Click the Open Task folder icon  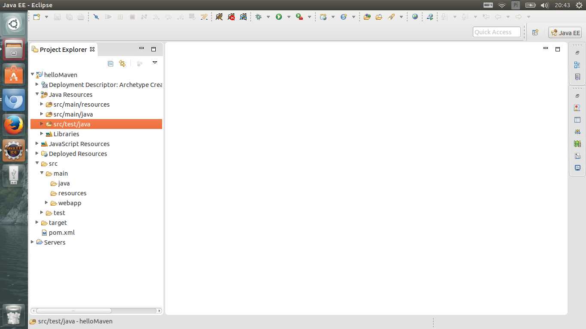coord(379,17)
